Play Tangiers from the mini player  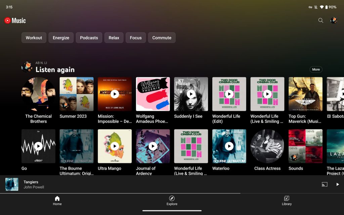click(338, 184)
